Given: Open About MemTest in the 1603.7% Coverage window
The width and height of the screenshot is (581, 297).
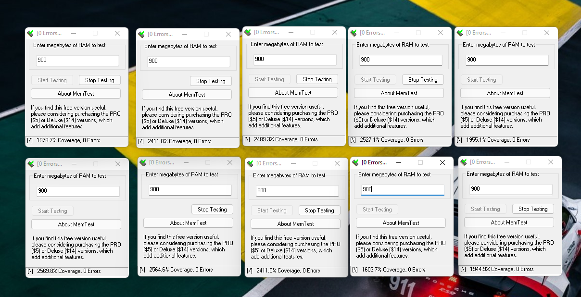Looking at the screenshot, I should (401, 223).
